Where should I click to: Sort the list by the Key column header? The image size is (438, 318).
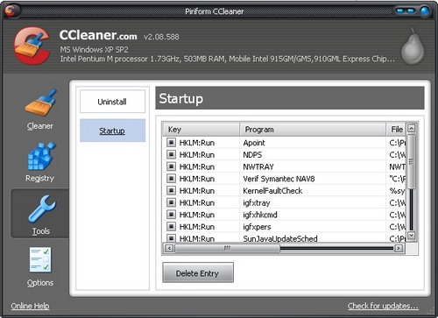coord(201,130)
